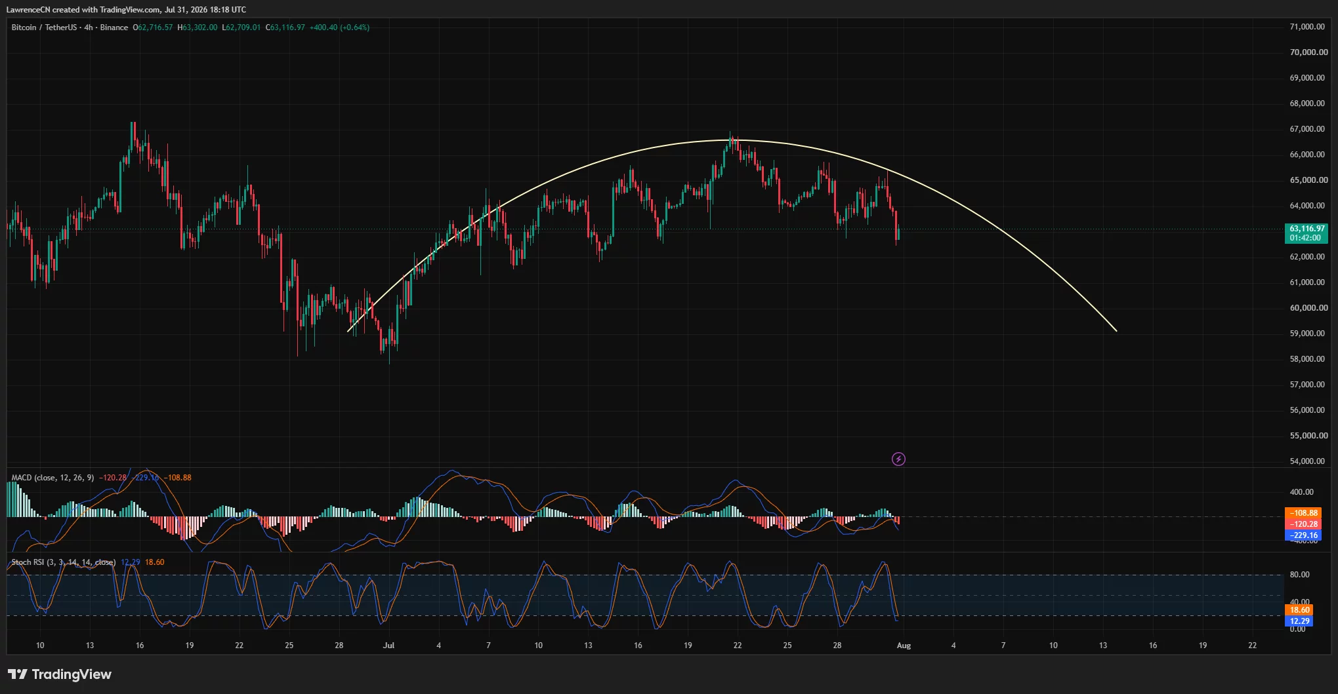Click the Jul label on the time axis

tap(388, 646)
